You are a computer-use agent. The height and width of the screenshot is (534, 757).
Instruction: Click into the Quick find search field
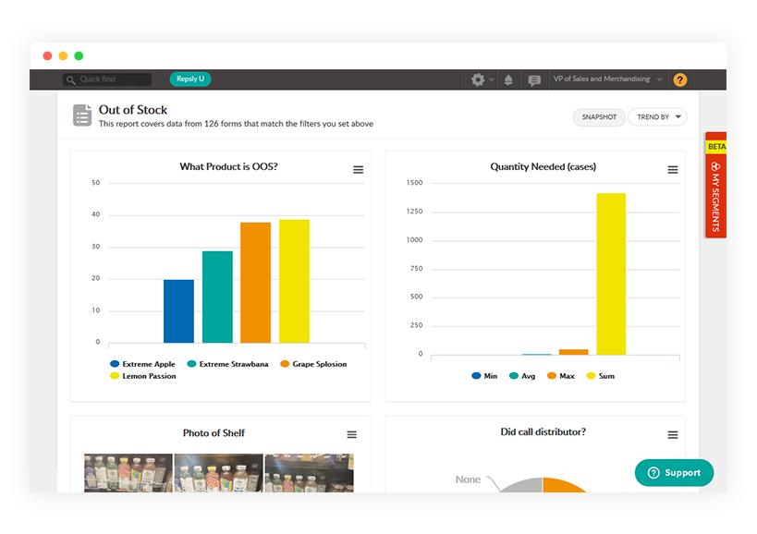[x=113, y=79]
